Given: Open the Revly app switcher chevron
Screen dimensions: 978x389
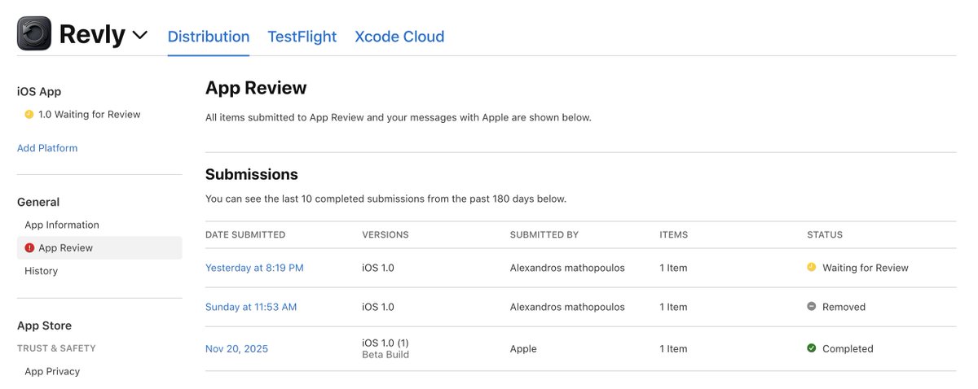Looking at the screenshot, I should tap(140, 35).
